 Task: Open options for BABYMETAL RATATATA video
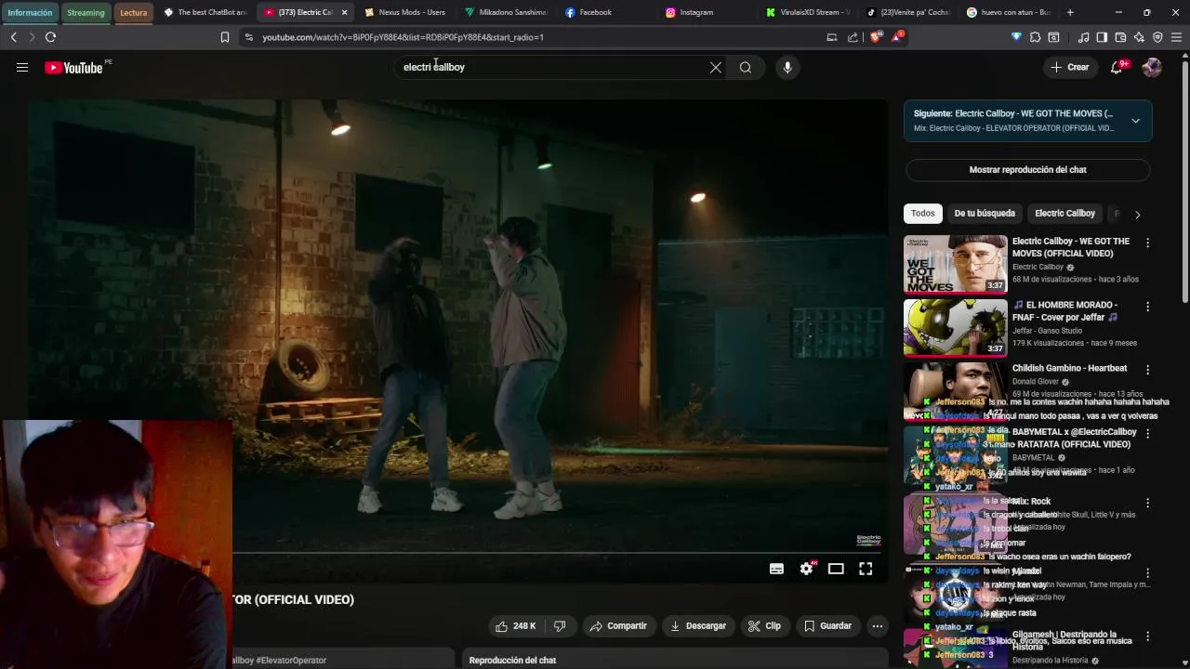pyautogui.click(x=1147, y=433)
